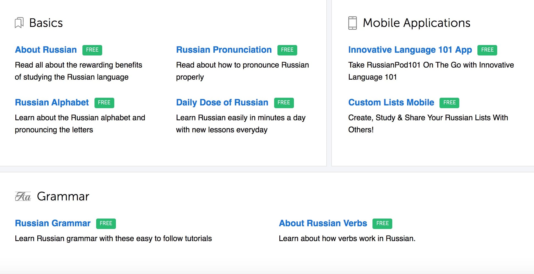Open Innovative Language 101 App link
The image size is (534, 274).
(410, 50)
